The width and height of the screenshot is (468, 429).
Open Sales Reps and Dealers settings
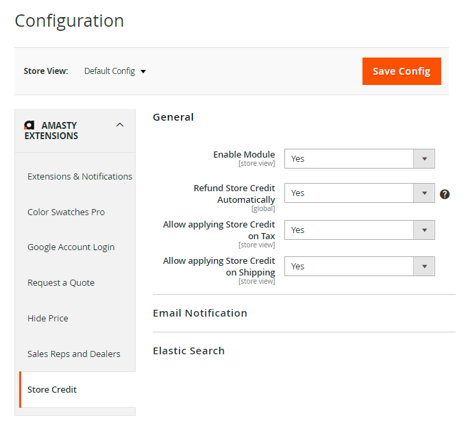pyautogui.click(x=73, y=354)
